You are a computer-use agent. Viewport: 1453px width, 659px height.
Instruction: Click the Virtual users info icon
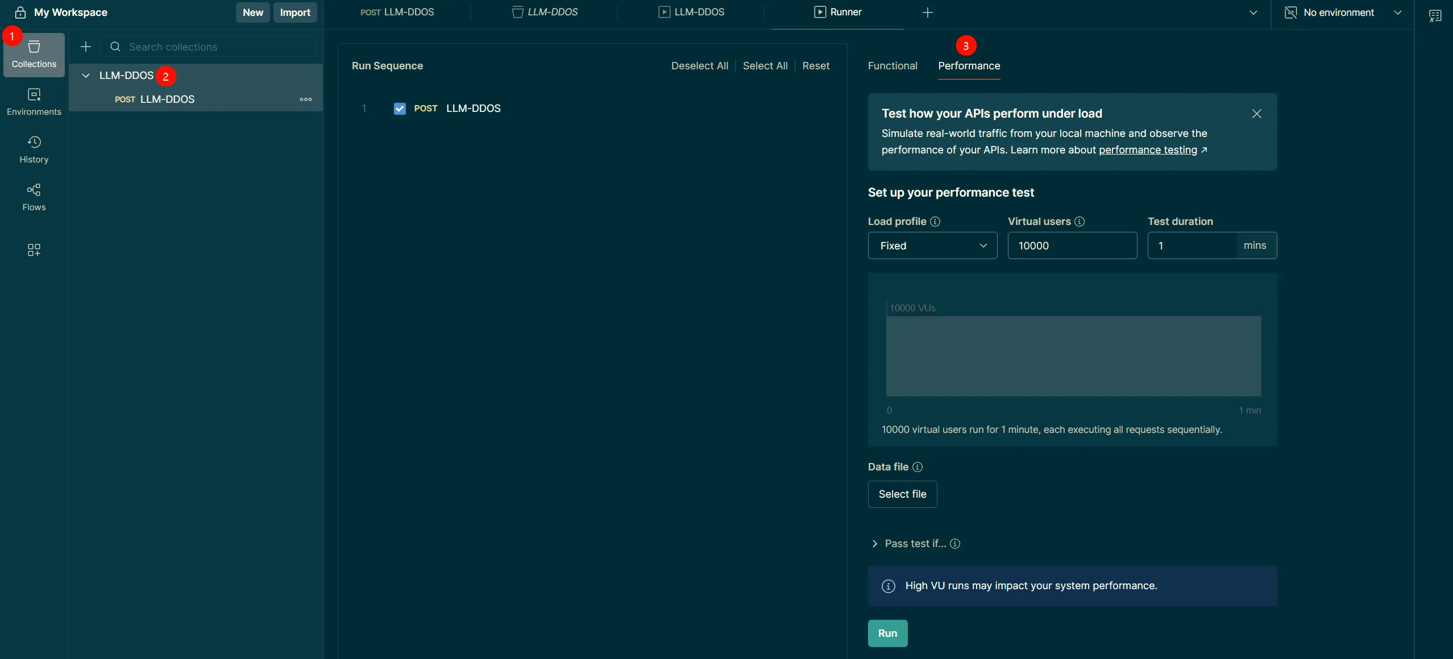click(x=1080, y=222)
